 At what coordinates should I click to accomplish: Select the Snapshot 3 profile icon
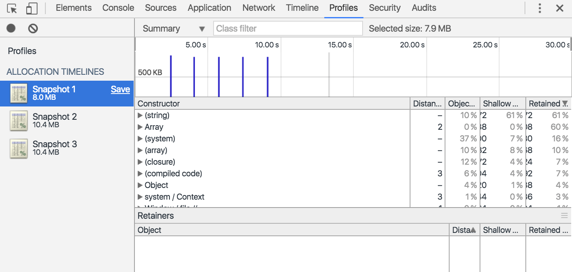coord(18,148)
